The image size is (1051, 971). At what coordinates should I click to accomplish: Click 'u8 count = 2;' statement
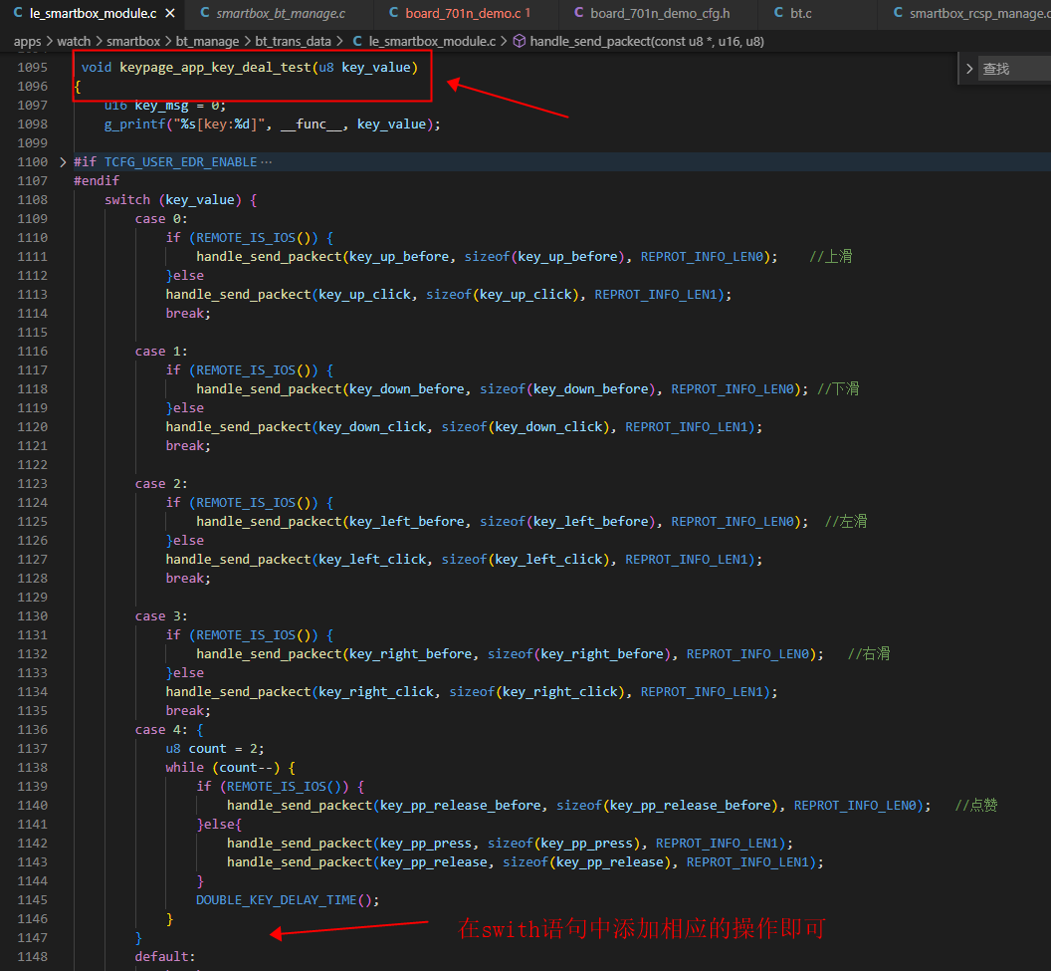click(x=215, y=748)
